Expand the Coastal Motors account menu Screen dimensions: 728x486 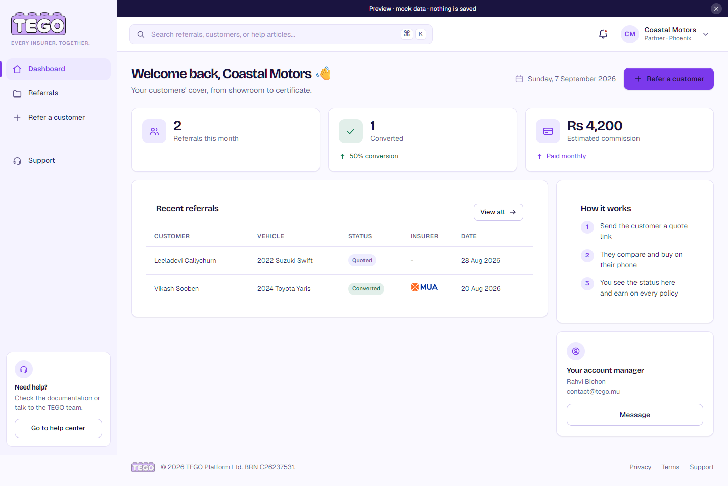tap(706, 34)
